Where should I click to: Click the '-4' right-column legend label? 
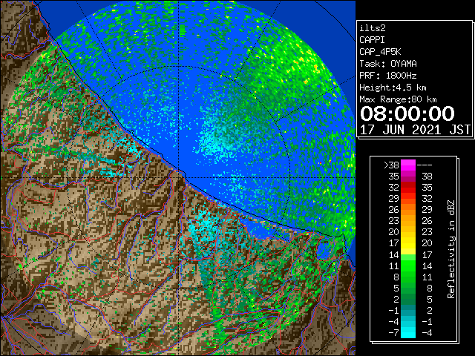pos(427,332)
